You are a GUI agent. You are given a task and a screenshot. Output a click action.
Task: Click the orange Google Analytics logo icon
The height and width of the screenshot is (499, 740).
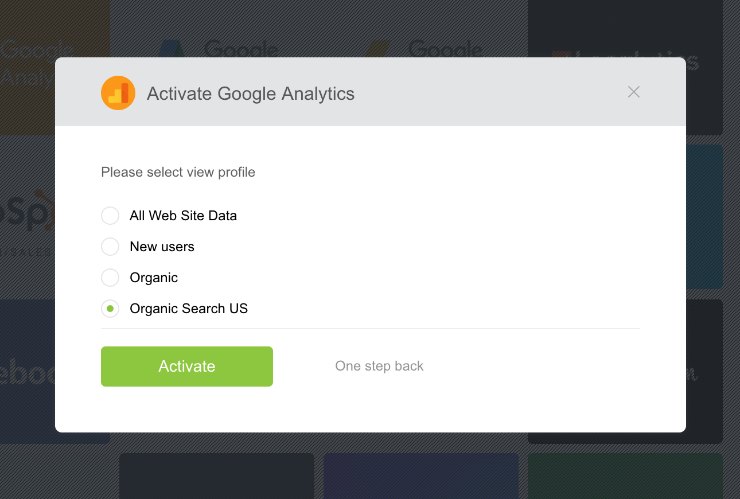[x=118, y=93]
